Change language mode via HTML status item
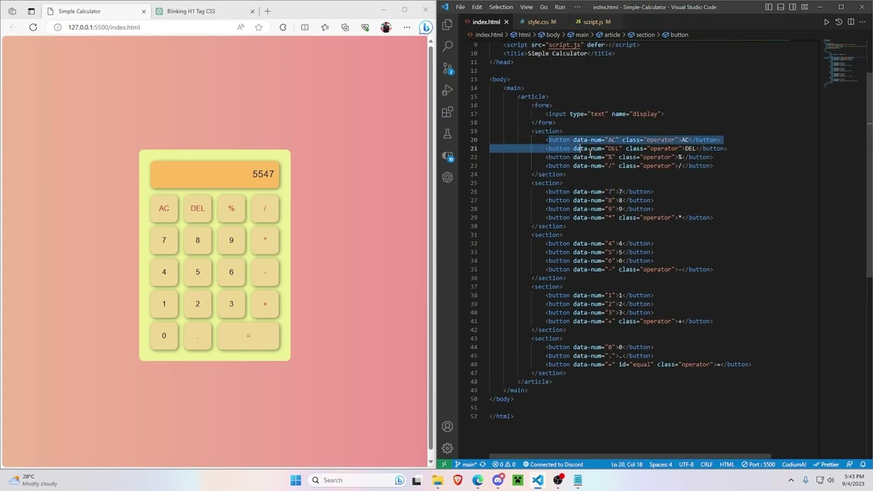The height and width of the screenshot is (491, 873). pos(727,464)
